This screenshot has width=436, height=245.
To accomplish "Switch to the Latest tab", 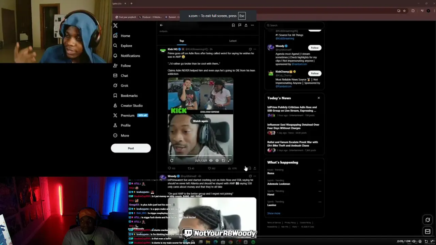I will (233, 41).
